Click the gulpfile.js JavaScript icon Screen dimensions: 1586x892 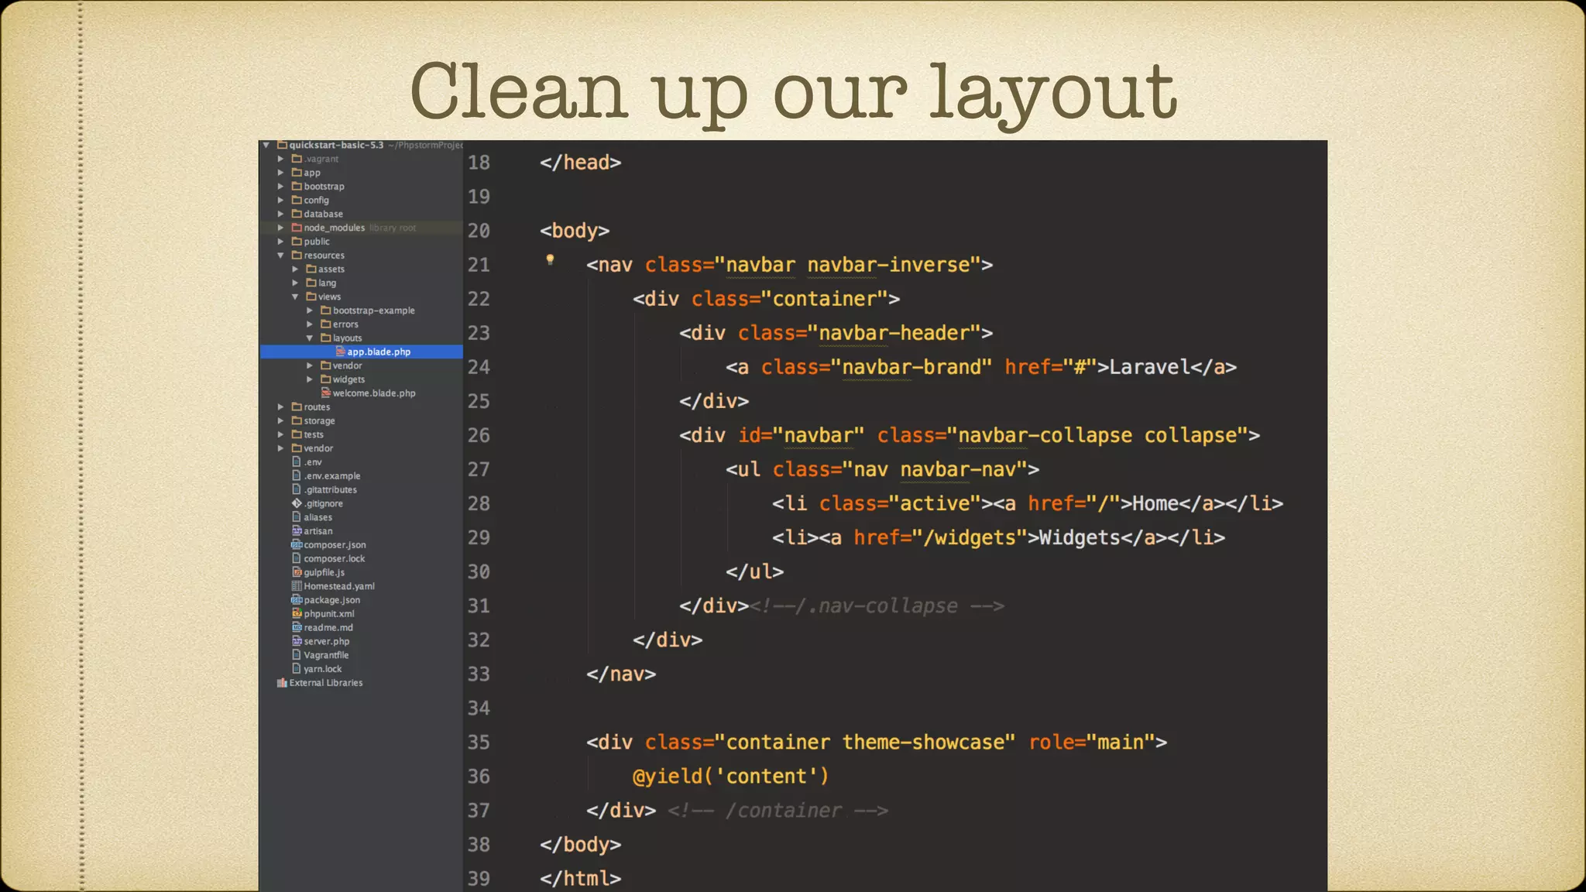tap(297, 572)
